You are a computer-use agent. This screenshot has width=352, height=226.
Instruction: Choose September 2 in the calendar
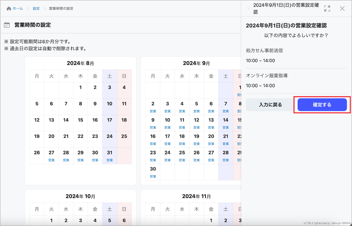point(153,106)
